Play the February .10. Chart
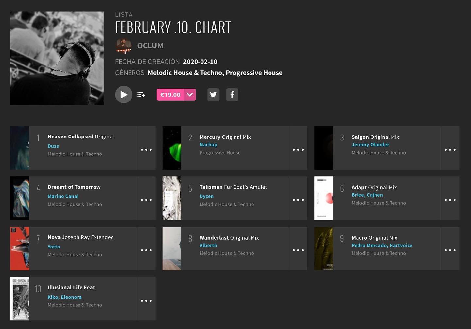This screenshot has height=329, width=471. click(x=124, y=95)
